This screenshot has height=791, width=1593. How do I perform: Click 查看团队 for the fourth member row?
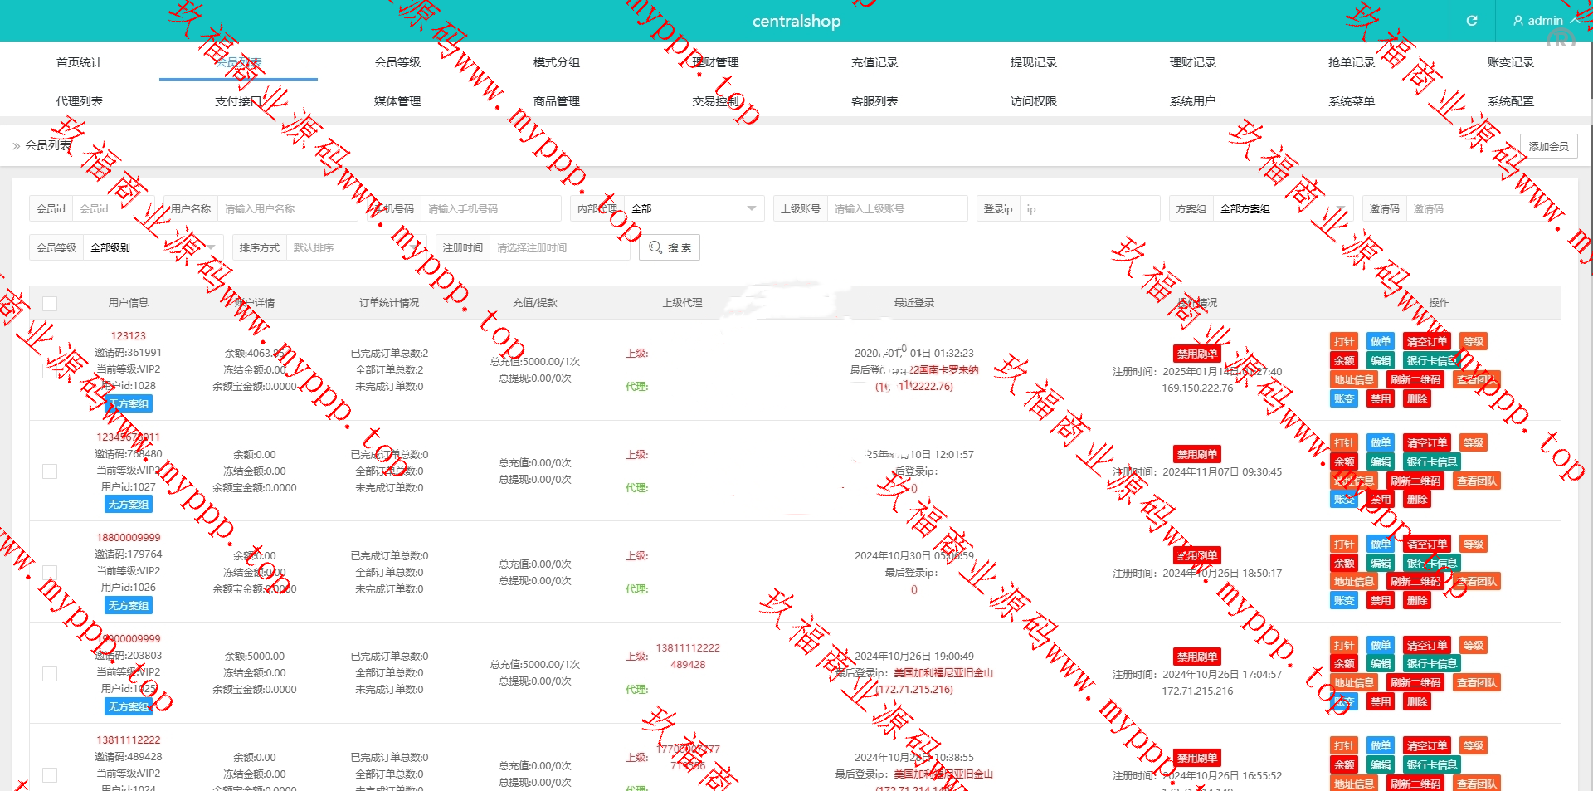pyautogui.click(x=1477, y=682)
